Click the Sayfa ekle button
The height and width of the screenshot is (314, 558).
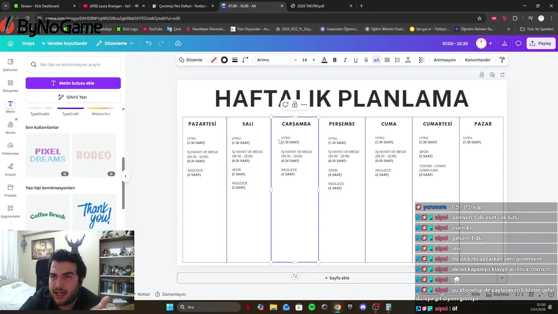coord(337,278)
